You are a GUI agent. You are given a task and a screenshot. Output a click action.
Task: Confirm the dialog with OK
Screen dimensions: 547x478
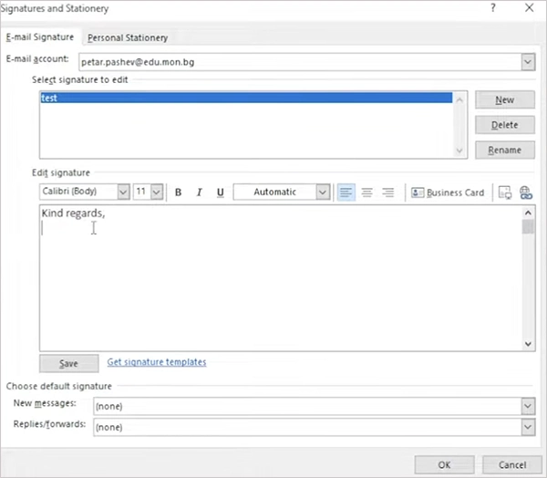click(445, 464)
